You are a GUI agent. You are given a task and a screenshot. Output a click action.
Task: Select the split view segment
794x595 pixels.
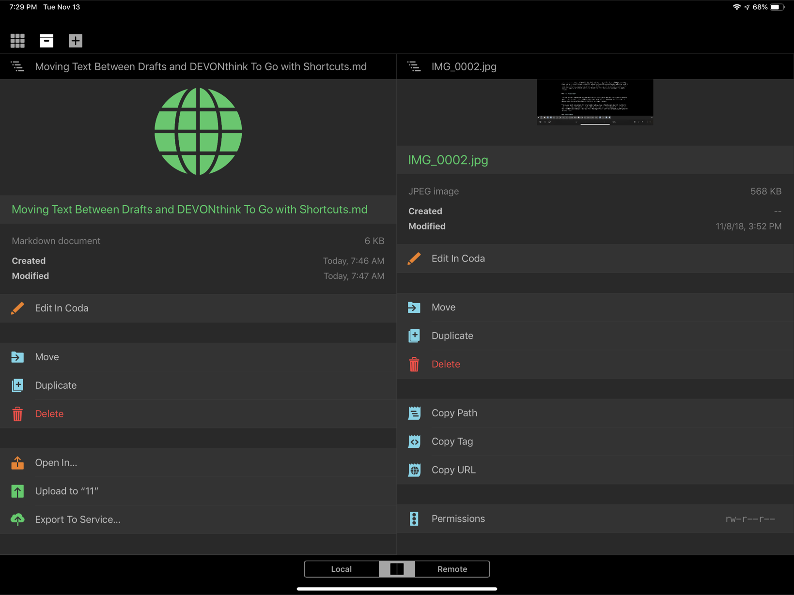397,569
